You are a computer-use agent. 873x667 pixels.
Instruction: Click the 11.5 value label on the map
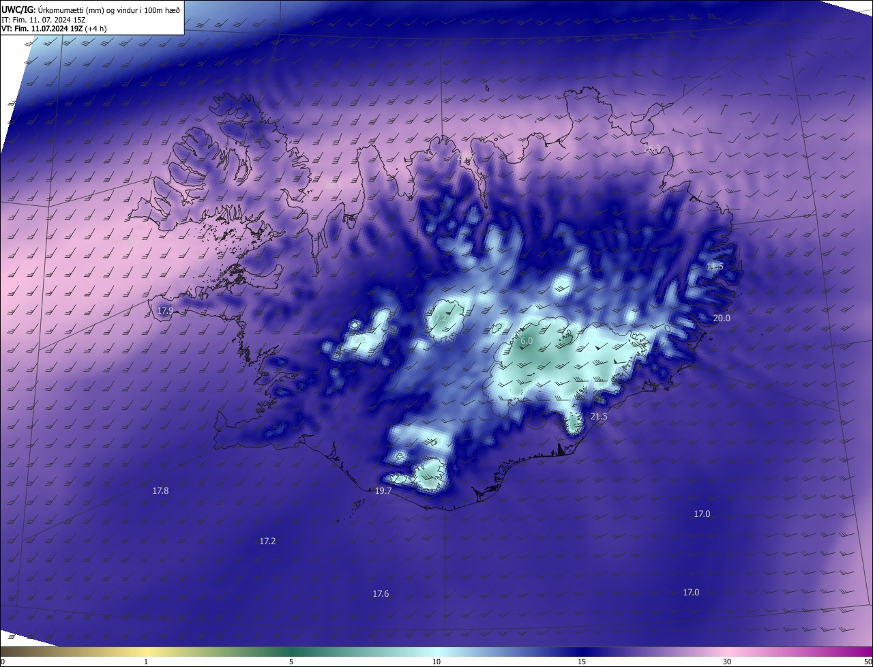715,267
